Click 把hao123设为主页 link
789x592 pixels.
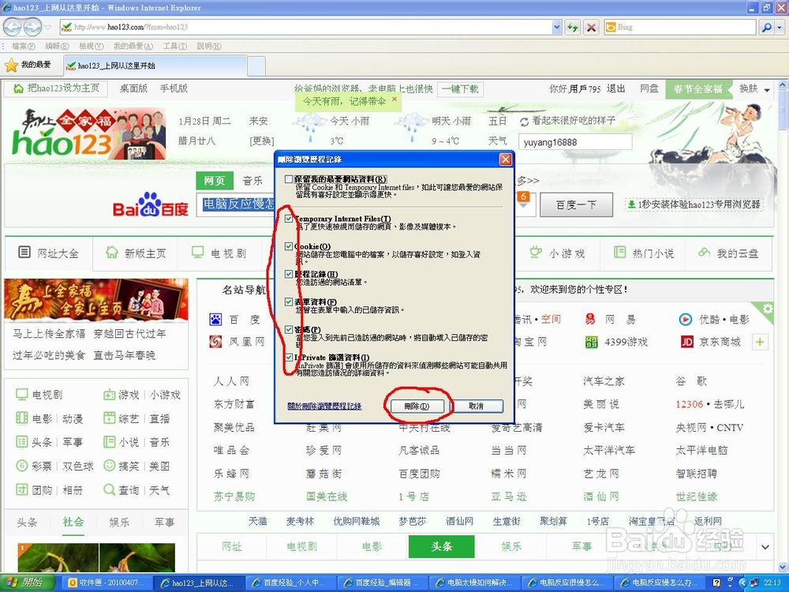(56, 88)
